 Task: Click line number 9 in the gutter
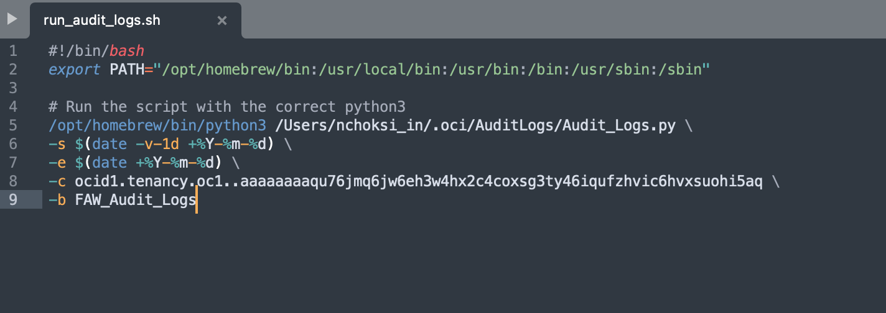click(x=14, y=200)
